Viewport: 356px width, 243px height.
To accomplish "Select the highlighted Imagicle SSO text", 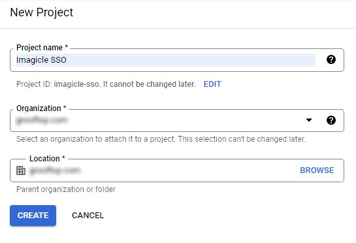I will tap(41, 60).
